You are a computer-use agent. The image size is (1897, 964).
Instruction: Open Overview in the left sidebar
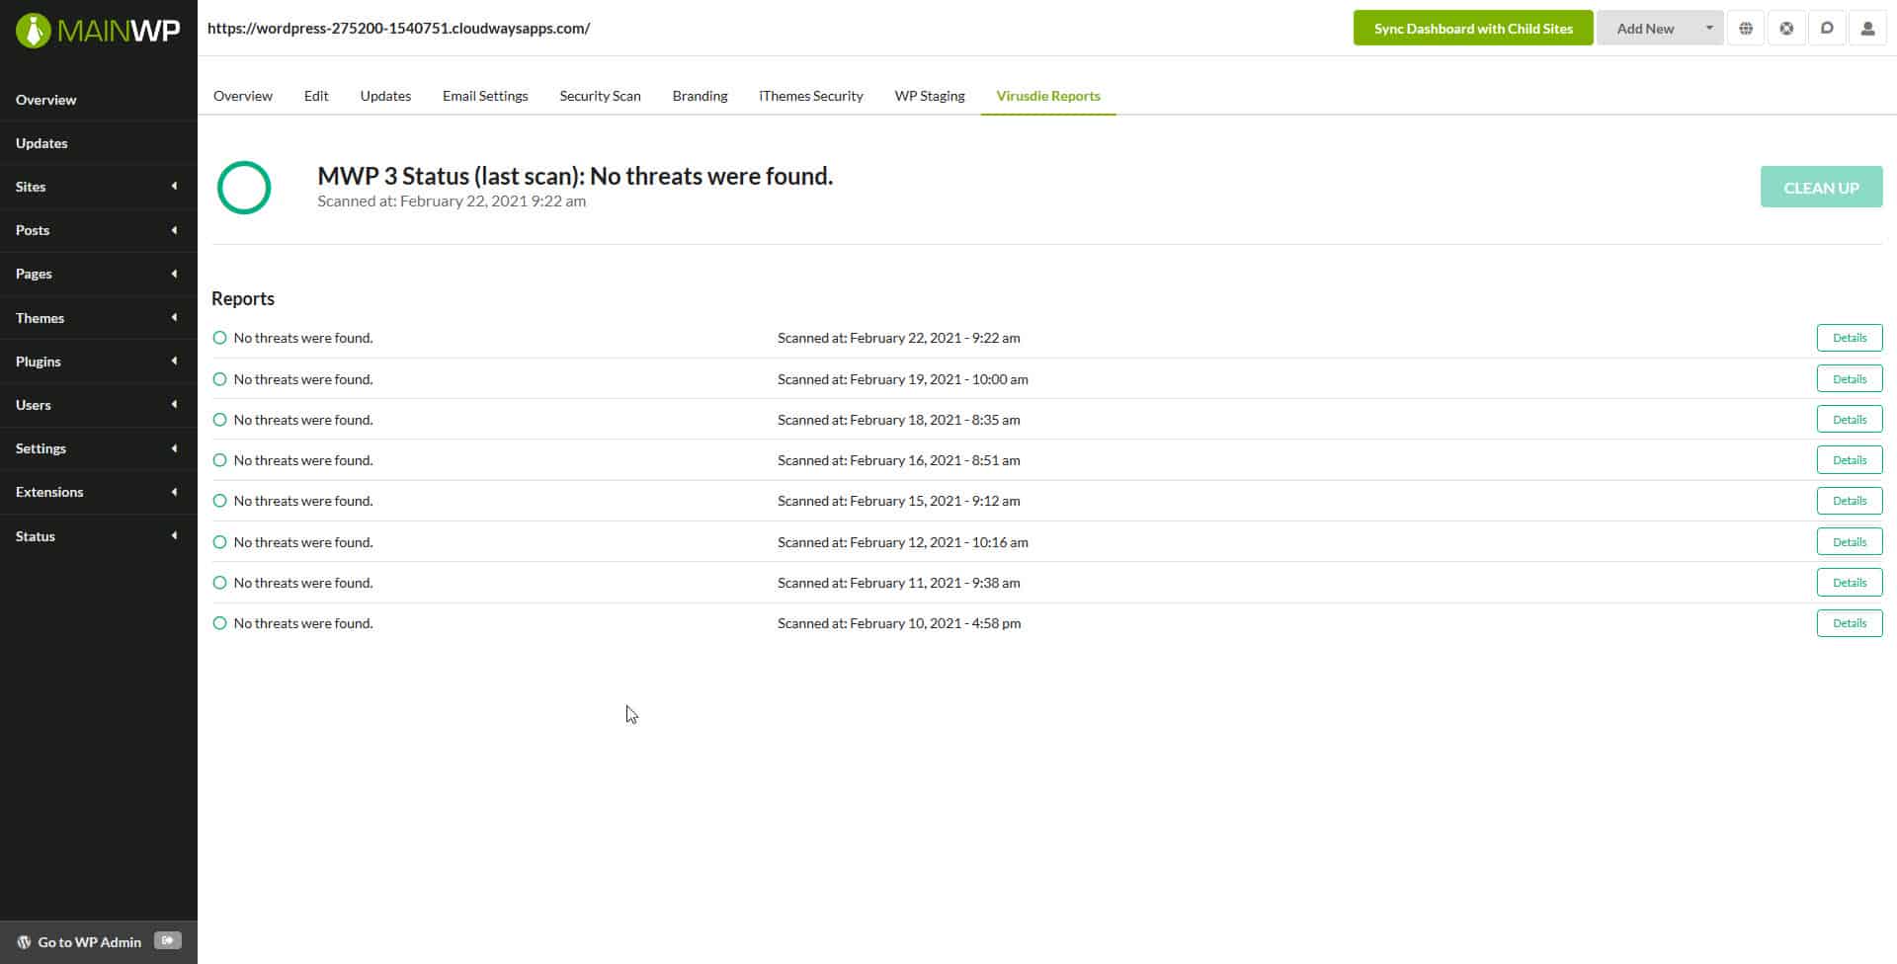click(x=46, y=100)
